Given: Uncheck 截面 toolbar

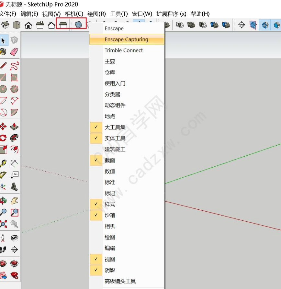Looking at the screenshot, I should pyautogui.click(x=127, y=160).
